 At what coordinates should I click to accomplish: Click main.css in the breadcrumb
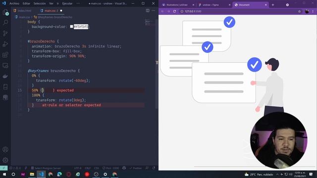pyautogui.click(x=24, y=17)
